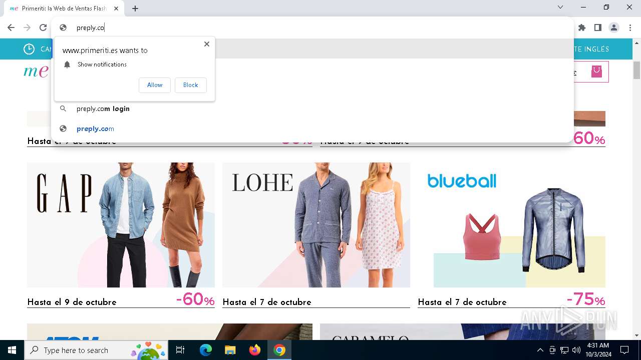Open the LOHE sleepwear sale thumbnail
The image size is (641, 360).
[x=316, y=225]
